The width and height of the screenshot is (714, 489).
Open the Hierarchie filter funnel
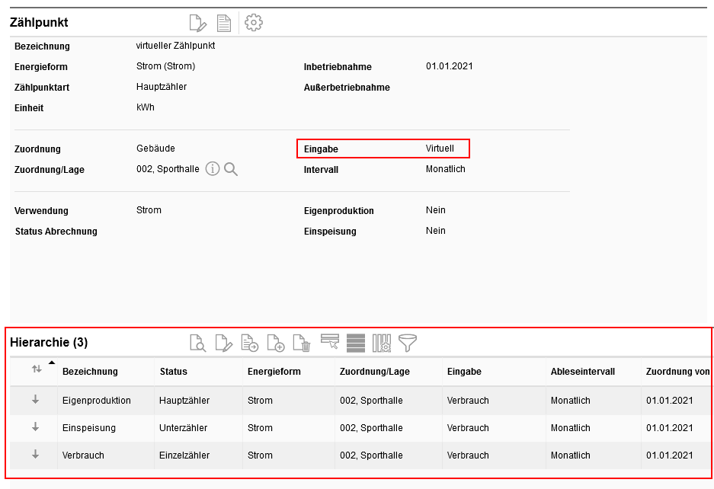click(x=408, y=343)
